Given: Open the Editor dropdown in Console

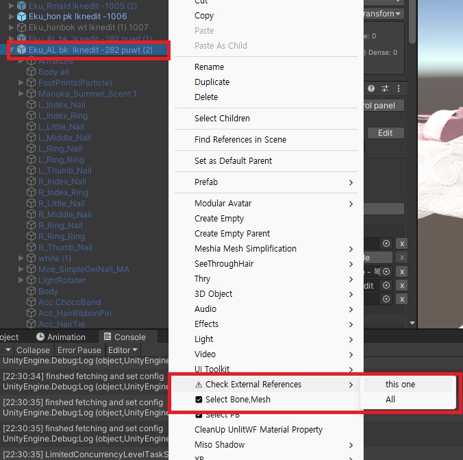Looking at the screenshot, I should pos(123,350).
